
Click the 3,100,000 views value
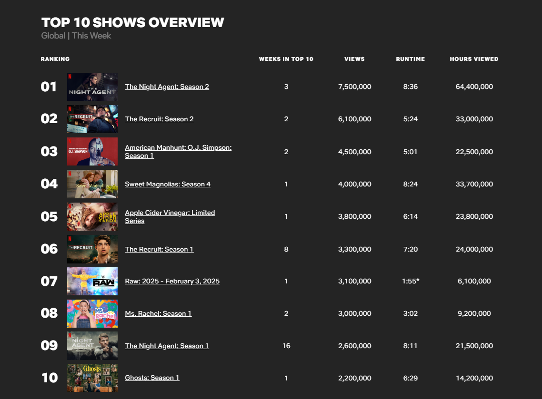355,282
